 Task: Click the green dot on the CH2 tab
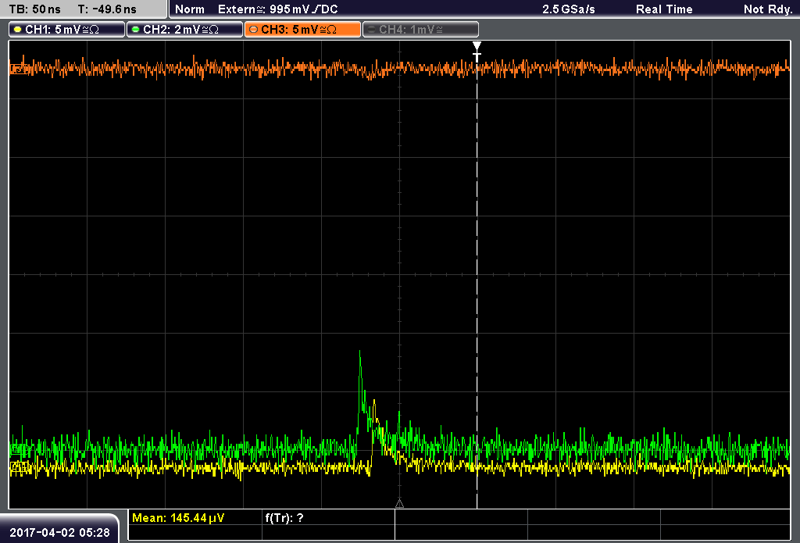pyautogui.click(x=136, y=30)
